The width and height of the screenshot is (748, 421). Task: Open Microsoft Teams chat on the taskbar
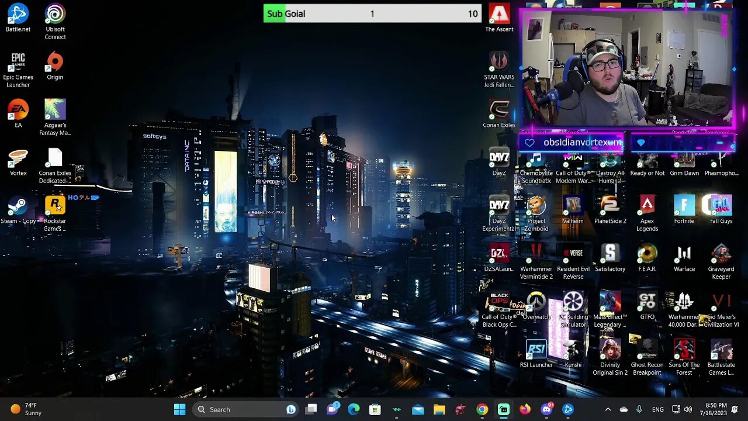click(333, 409)
